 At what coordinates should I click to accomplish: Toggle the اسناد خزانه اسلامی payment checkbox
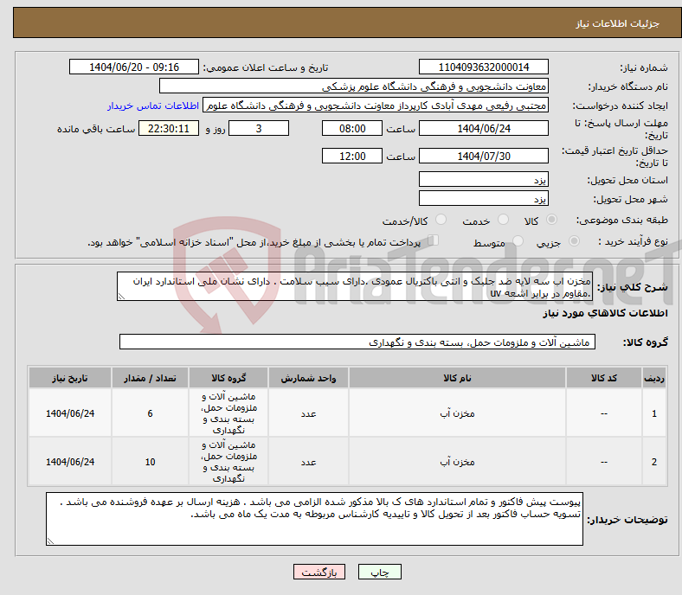point(434,242)
